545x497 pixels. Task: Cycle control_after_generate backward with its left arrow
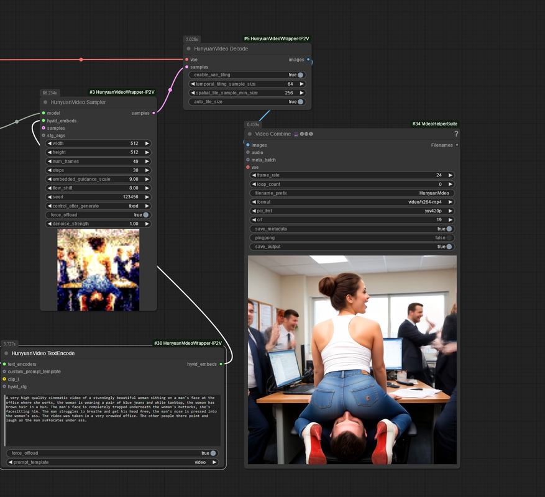[50, 206]
